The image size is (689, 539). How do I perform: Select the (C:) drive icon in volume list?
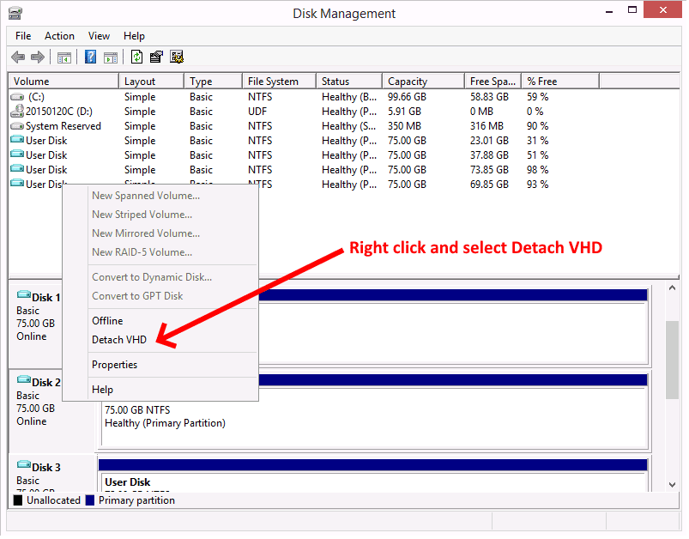17,97
